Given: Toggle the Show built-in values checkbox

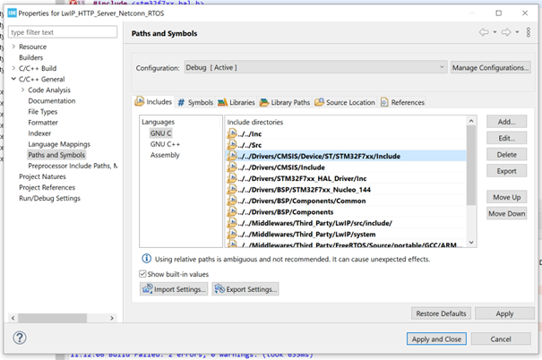Looking at the screenshot, I should (x=142, y=274).
